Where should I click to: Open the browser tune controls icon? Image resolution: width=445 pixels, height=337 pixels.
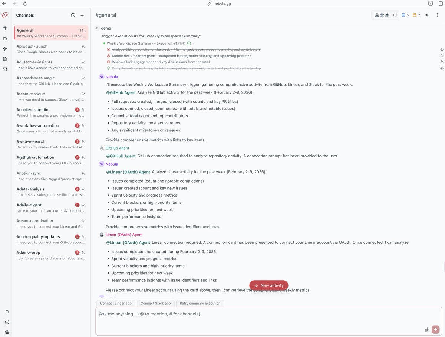431,3
